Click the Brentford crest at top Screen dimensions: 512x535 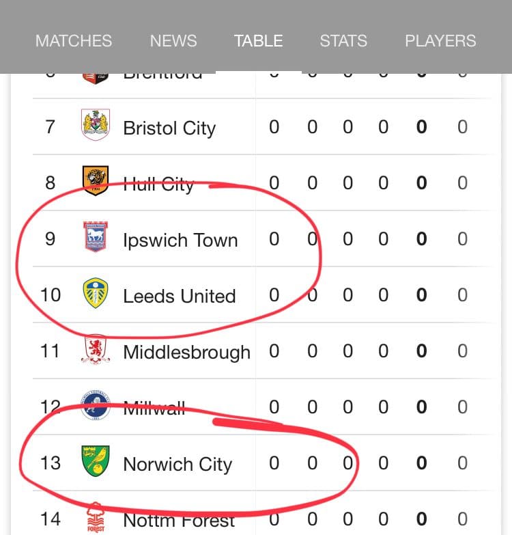click(96, 79)
